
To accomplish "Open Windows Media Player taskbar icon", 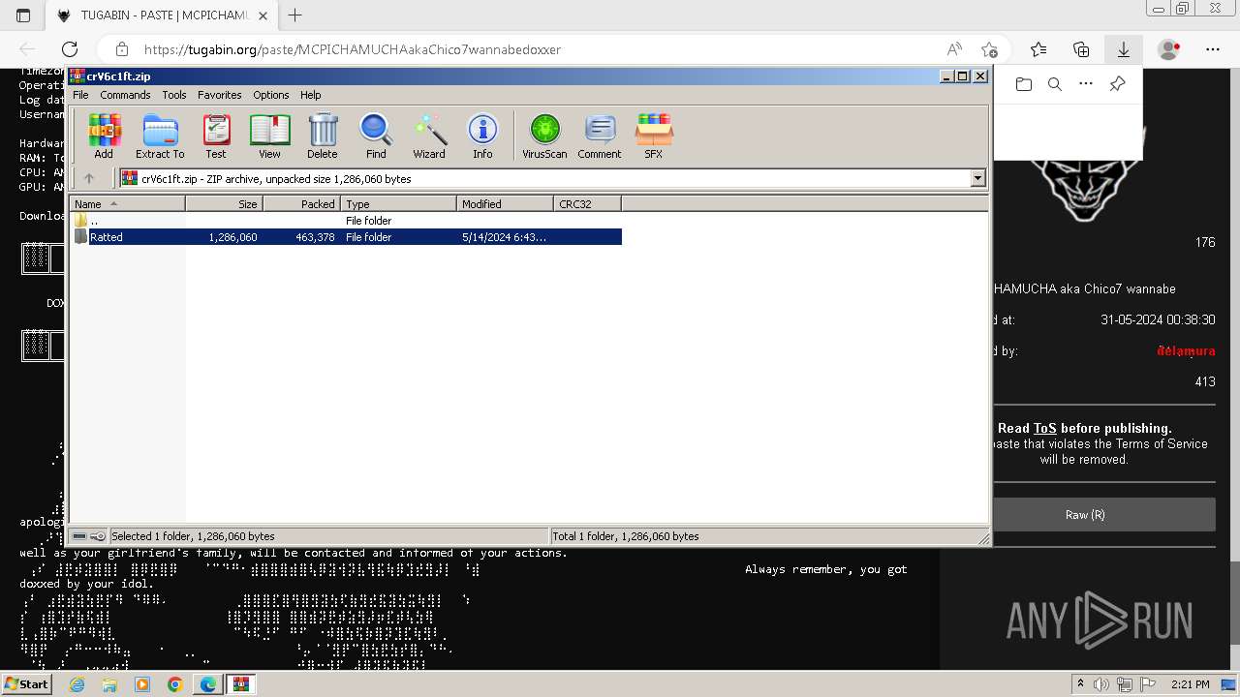I will tap(142, 684).
